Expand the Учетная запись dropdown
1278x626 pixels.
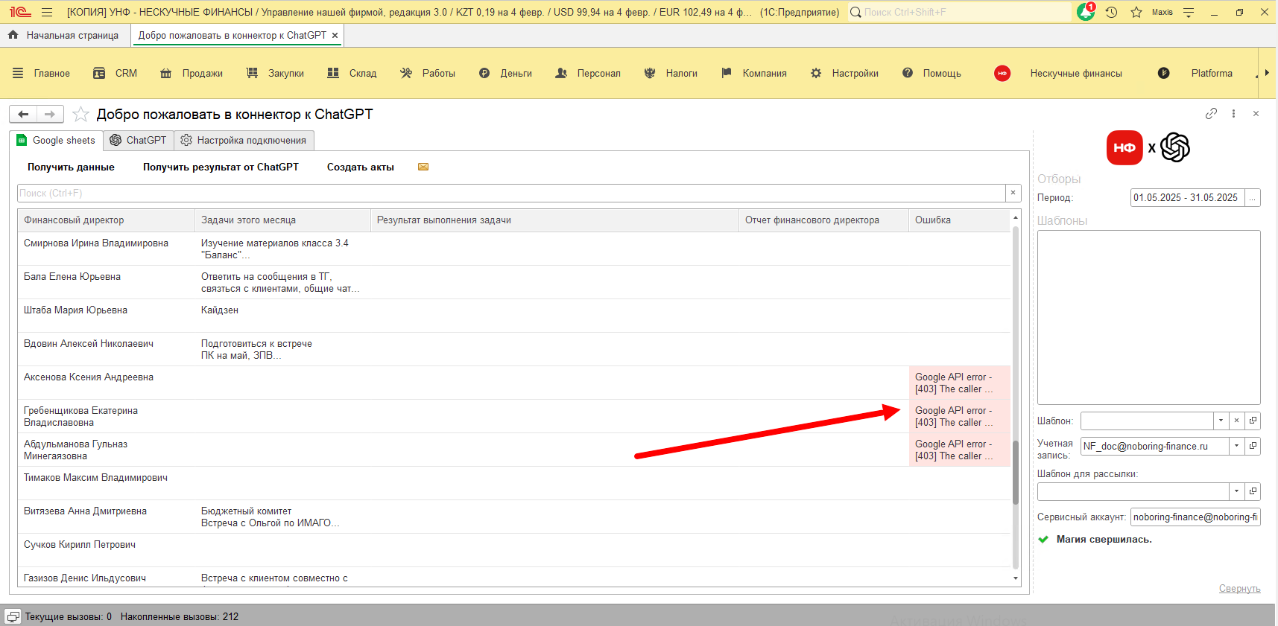(1236, 446)
